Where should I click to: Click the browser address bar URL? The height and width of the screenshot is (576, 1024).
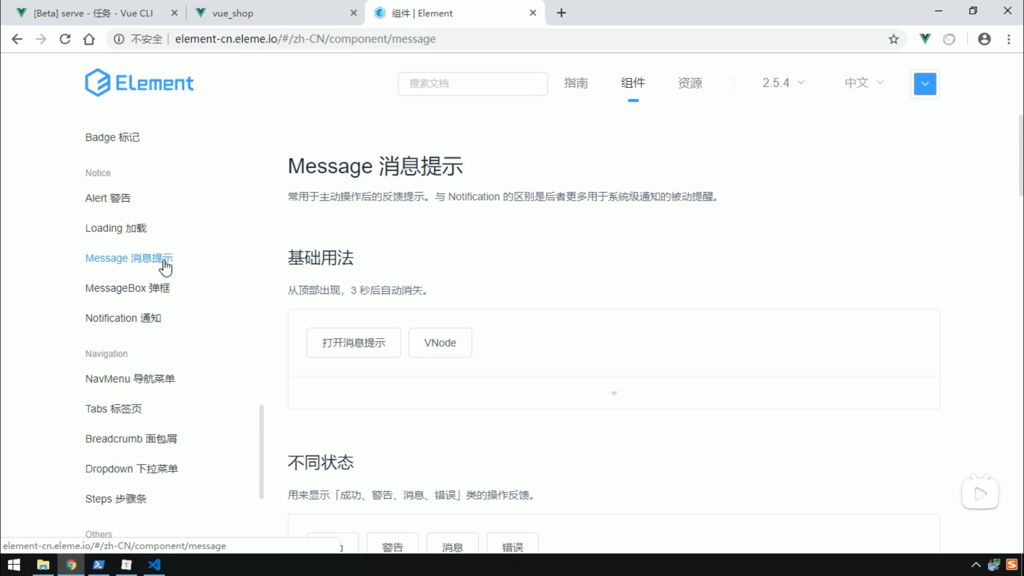[x=305, y=39]
